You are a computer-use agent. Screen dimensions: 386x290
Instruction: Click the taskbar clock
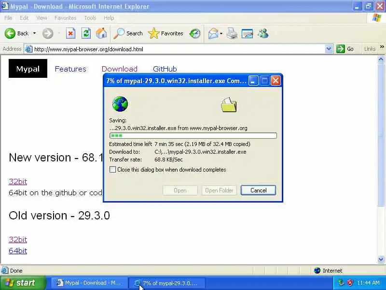pos(368,283)
